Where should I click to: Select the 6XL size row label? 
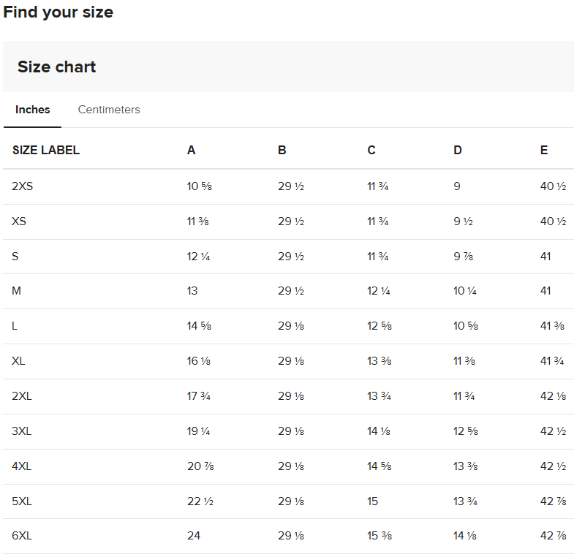point(23,536)
